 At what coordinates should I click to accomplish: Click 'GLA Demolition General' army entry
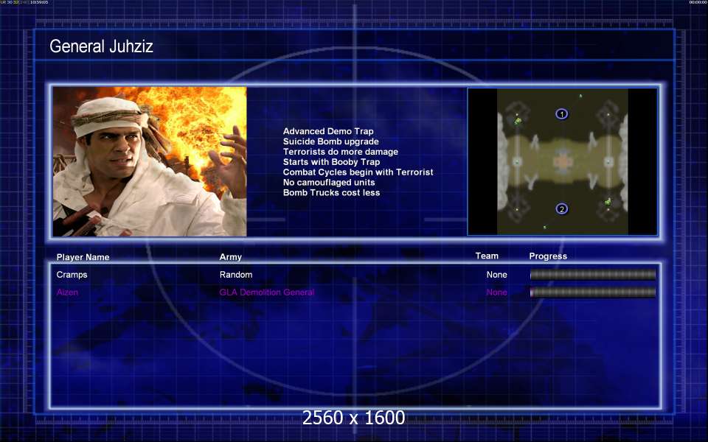(x=267, y=292)
